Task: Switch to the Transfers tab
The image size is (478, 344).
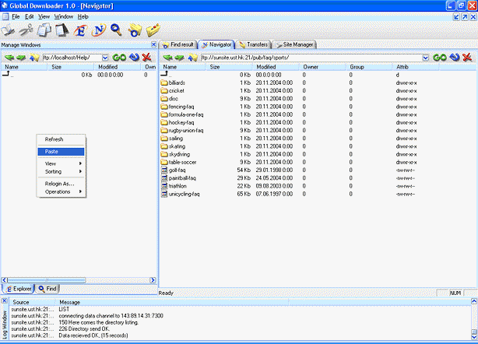Action: click(254, 45)
